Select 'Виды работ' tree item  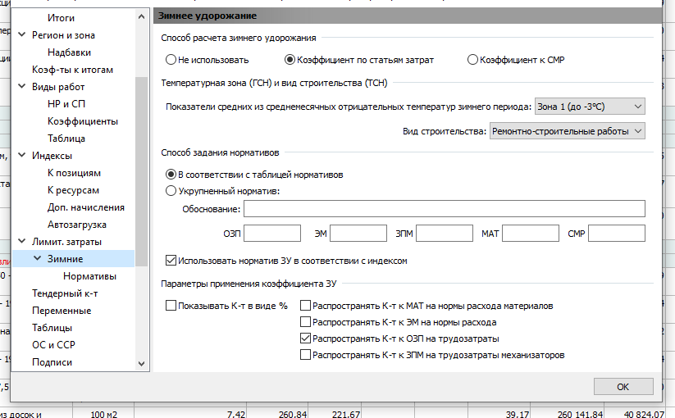point(58,86)
